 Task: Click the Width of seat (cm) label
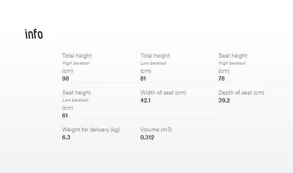(163, 92)
